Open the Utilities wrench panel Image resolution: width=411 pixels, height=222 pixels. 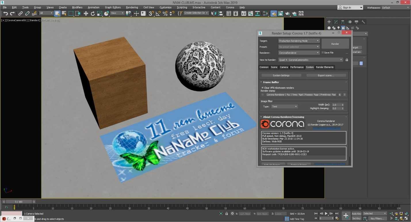363,22
